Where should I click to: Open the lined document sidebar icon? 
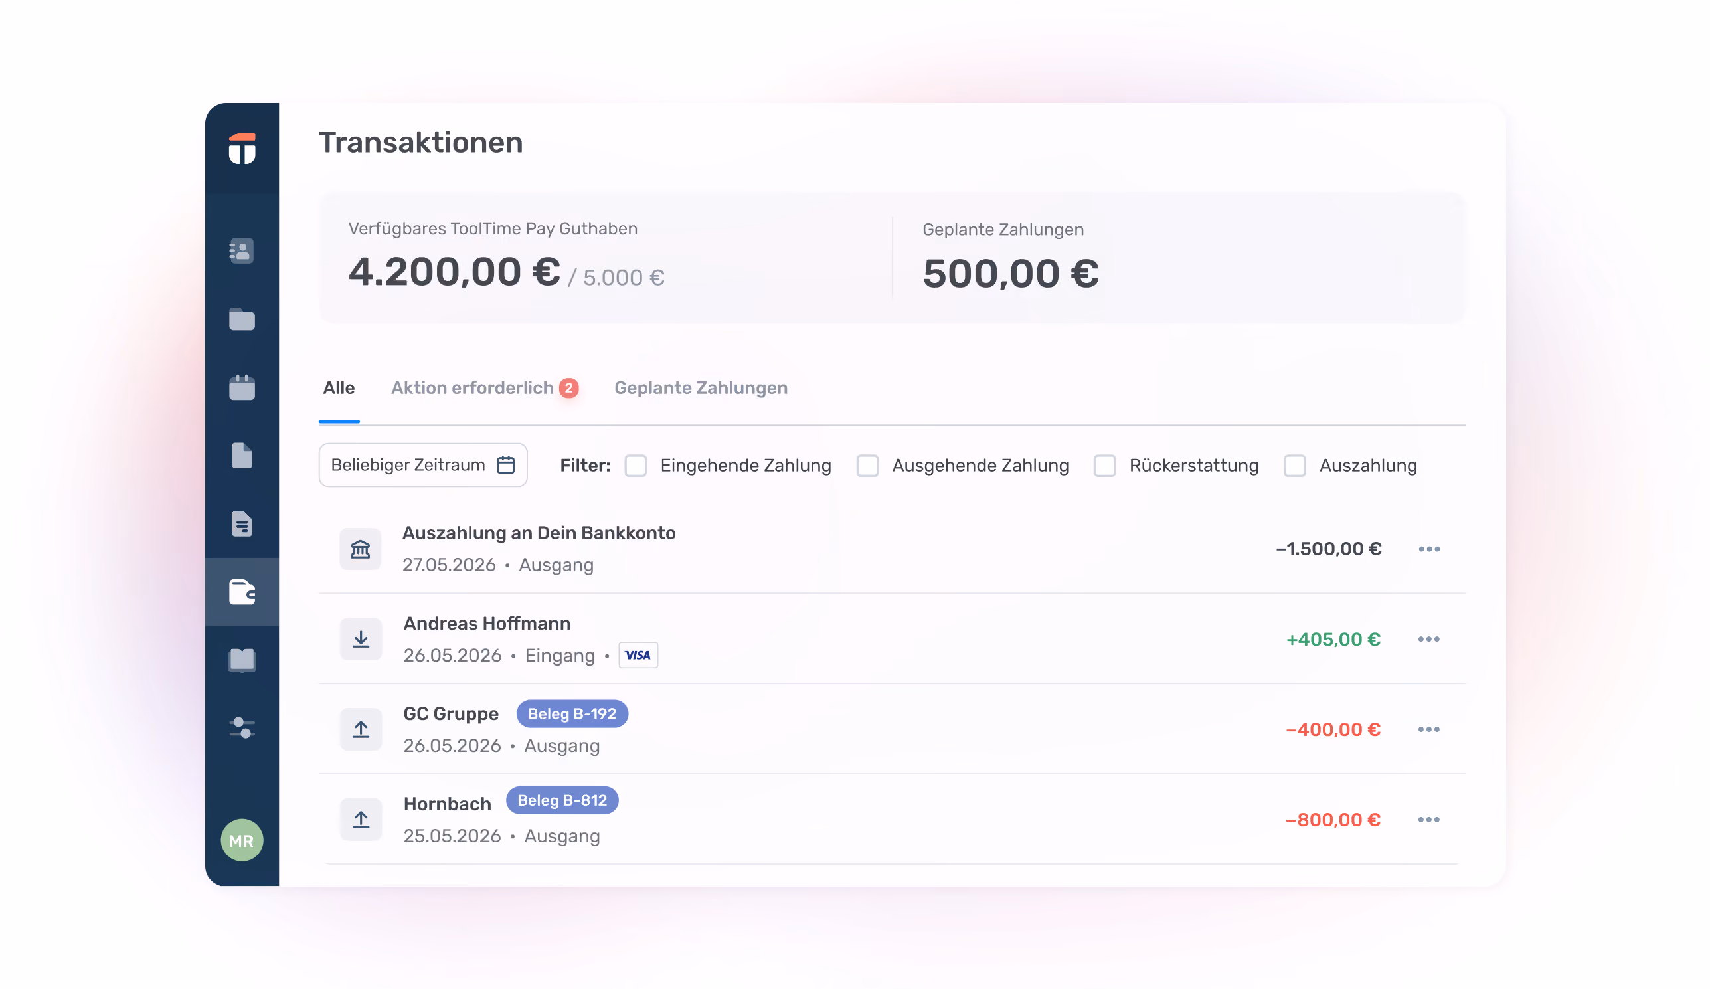[242, 523]
